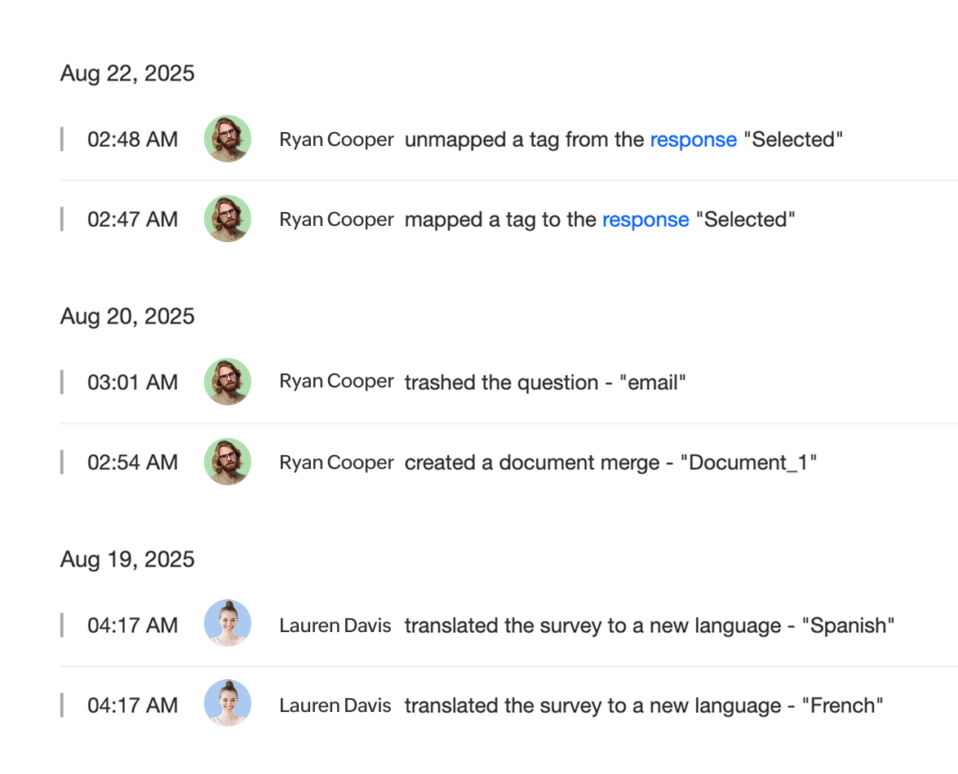Image resolution: width=958 pixels, height=774 pixels.
Task: Click Ryan Cooper's avatar at 02:54 AM
Action: [227, 462]
